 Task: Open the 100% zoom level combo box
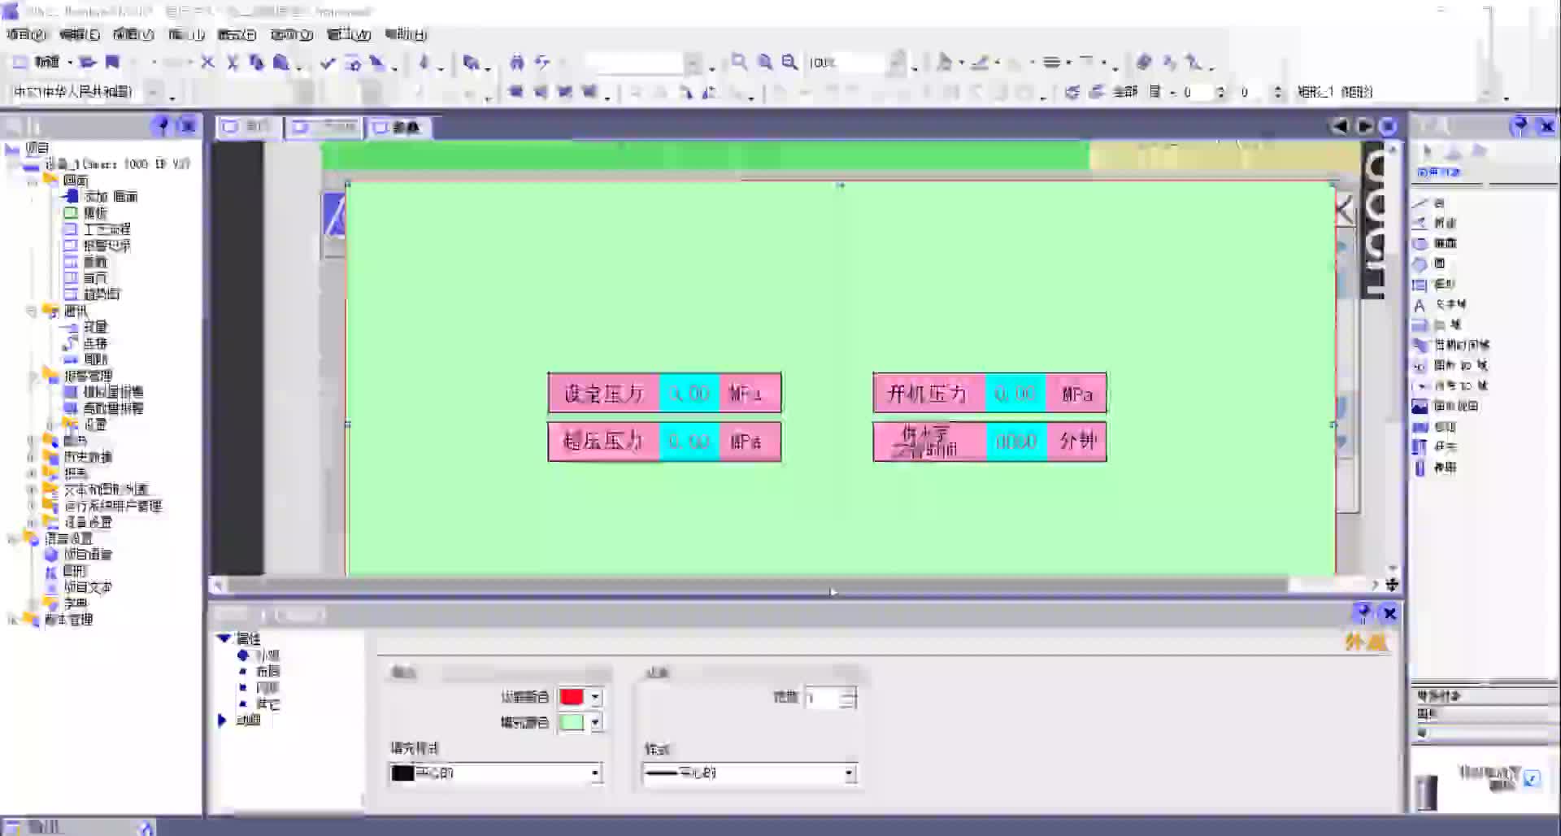[x=856, y=63]
